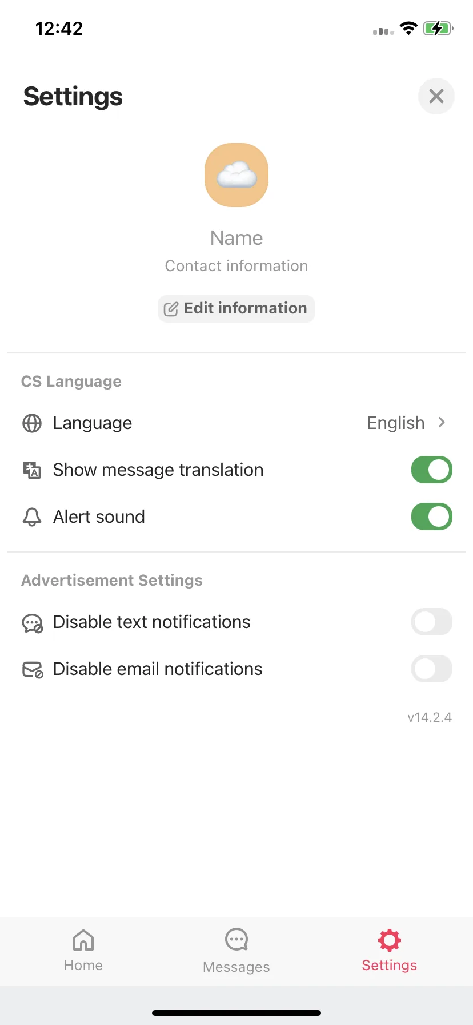
Task: Open the English language selection
Action: coord(396,423)
